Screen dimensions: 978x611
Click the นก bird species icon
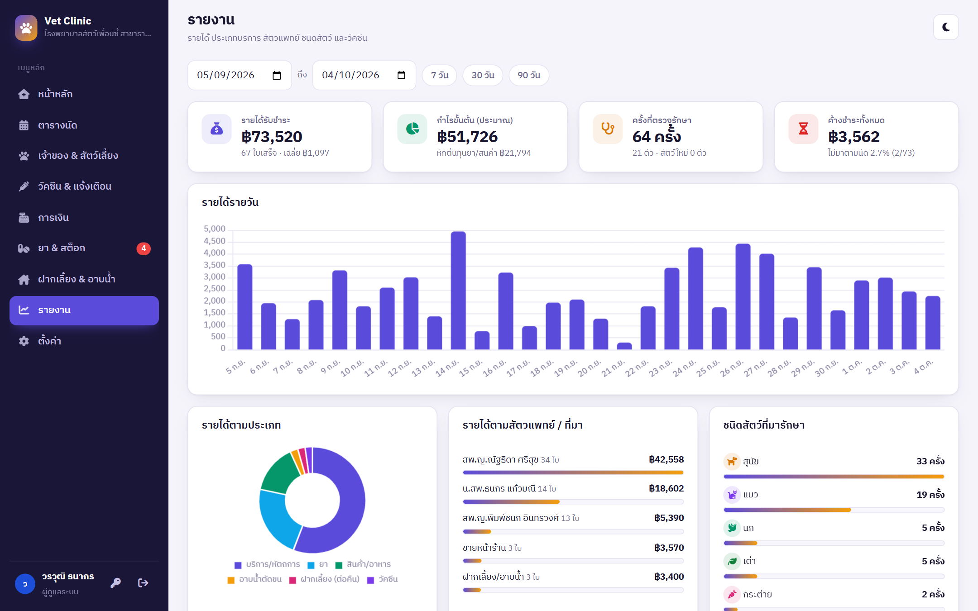pyautogui.click(x=732, y=528)
